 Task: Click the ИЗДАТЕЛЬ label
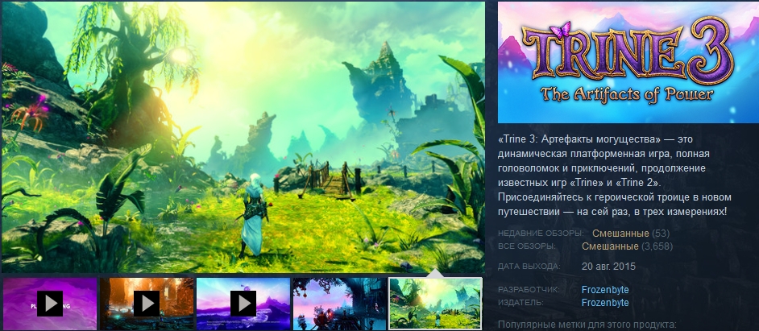(x=522, y=303)
